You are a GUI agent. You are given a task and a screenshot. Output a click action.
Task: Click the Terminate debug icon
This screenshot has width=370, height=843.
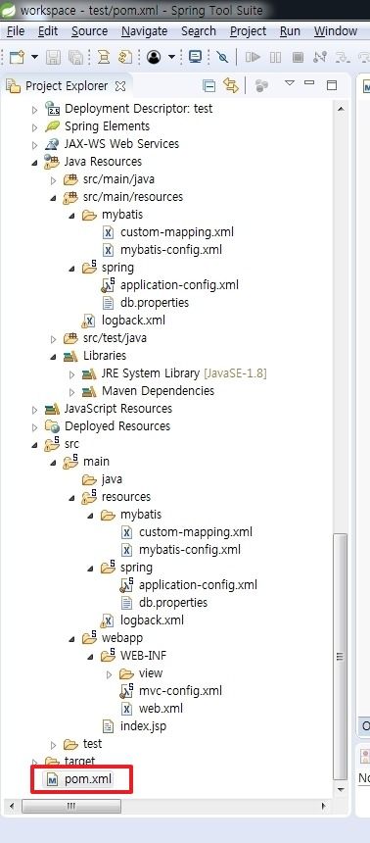tap(298, 57)
